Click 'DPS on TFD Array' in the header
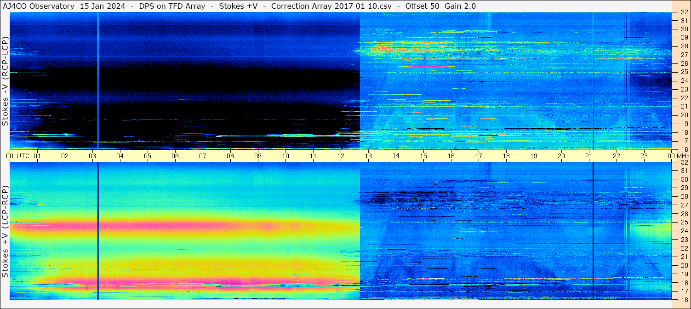 pyautogui.click(x=172, y=6)
